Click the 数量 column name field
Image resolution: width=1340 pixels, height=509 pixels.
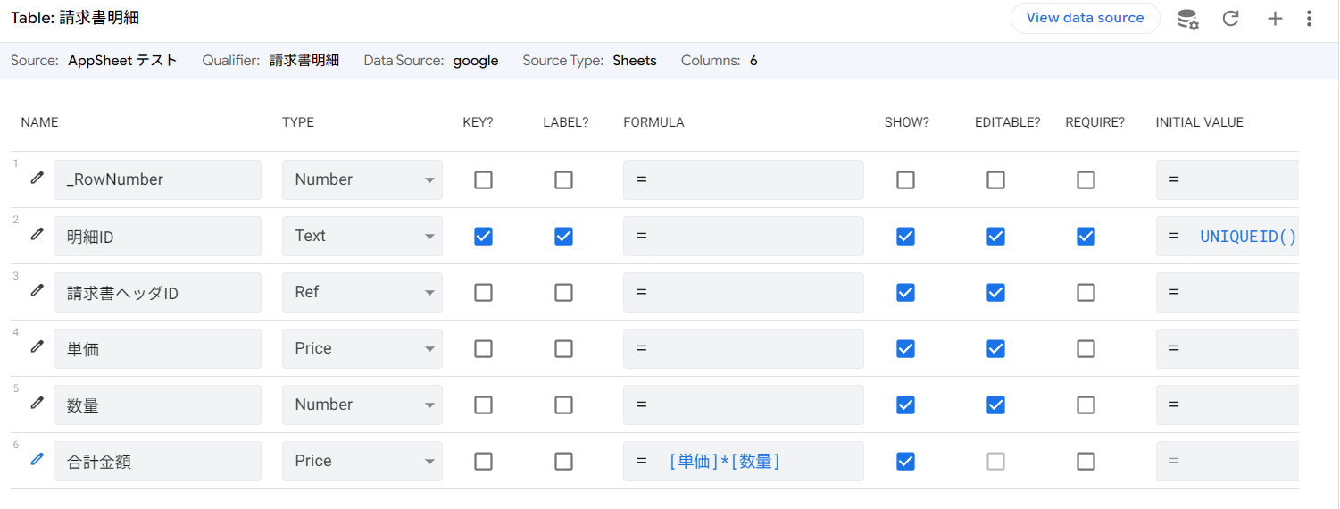tap(157, 405)
